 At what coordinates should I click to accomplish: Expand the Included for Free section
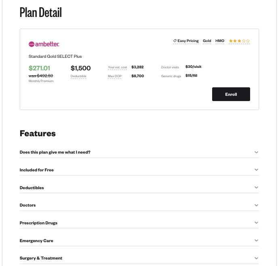[139, 170]
